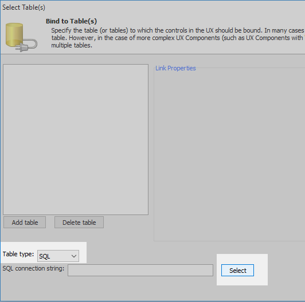Open the Table type SQL combo box
The height and width of the screenshot is (302, 305).
pos(58,256)
